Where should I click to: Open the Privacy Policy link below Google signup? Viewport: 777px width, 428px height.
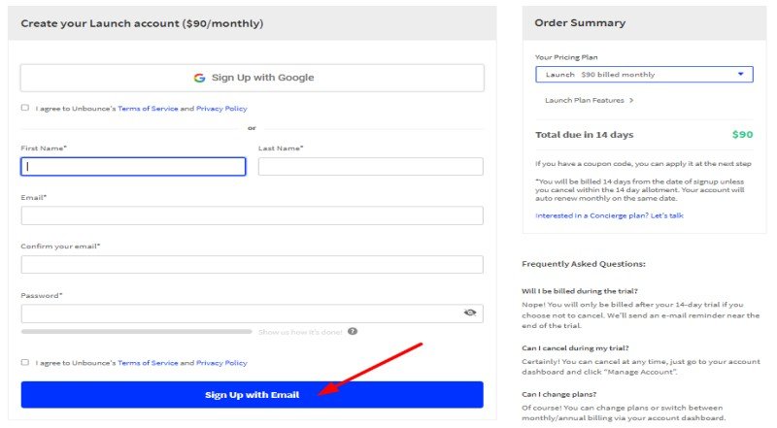click(x=221, y=109)
